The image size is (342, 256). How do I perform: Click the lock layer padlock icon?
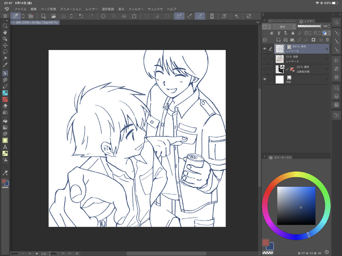[x=293, y=33]
